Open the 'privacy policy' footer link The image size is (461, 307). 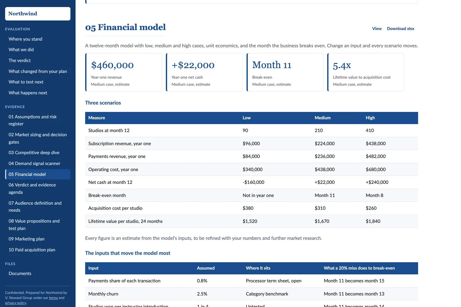click(16, 303)
